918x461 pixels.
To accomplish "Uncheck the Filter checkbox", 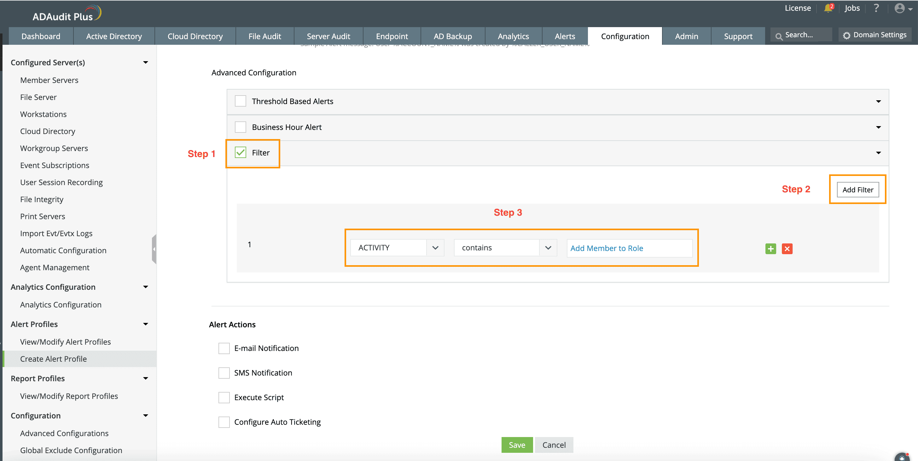I will coord(241,153).
